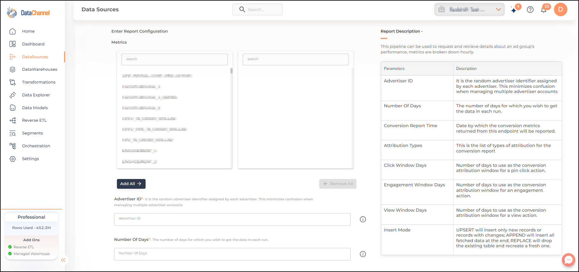The image size is (579, 272).
Task: Click the Click Window Days parameter cell
Action: (x=417, y=170)
